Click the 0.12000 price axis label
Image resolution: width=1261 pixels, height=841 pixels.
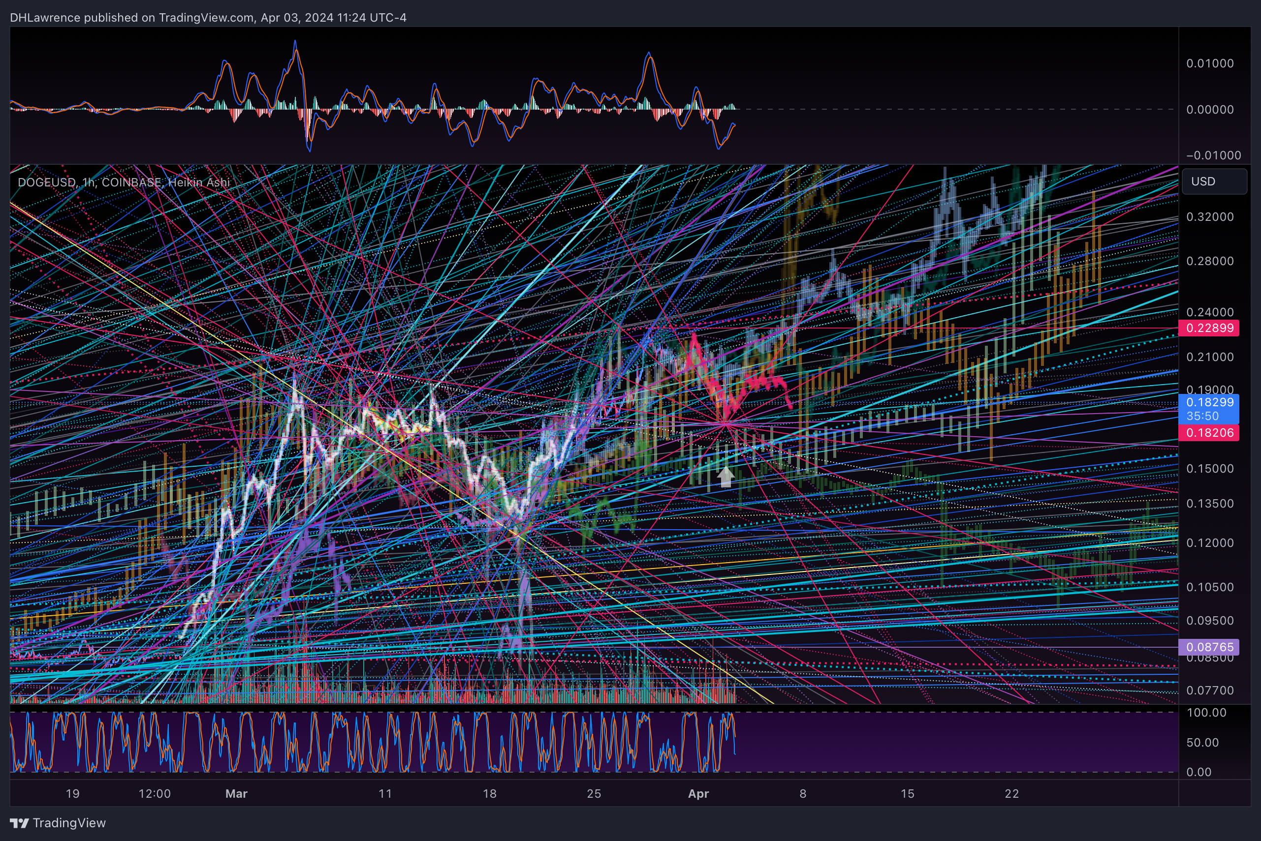coord(1210,543)
